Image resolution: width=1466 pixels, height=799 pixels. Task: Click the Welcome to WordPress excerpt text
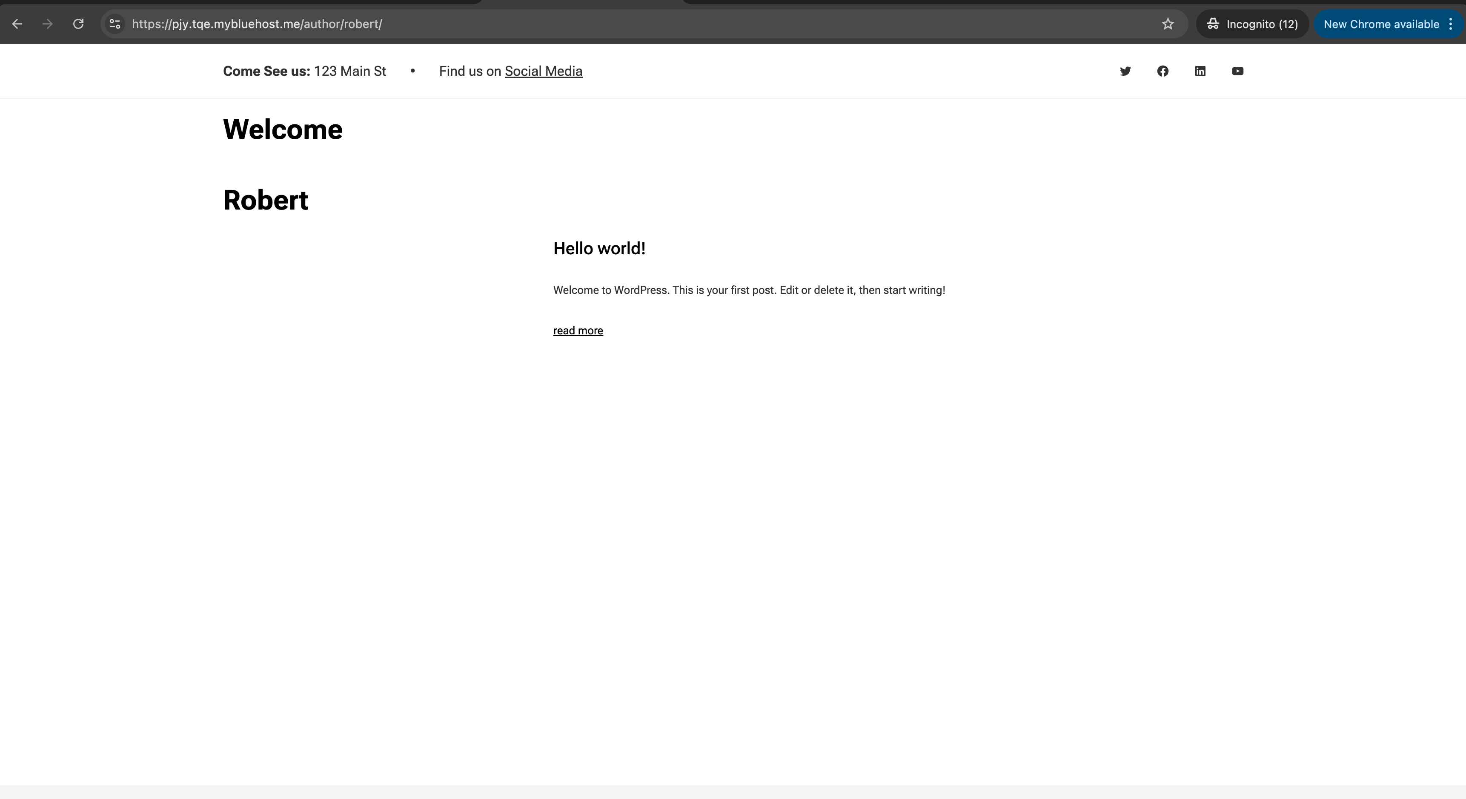748,290
